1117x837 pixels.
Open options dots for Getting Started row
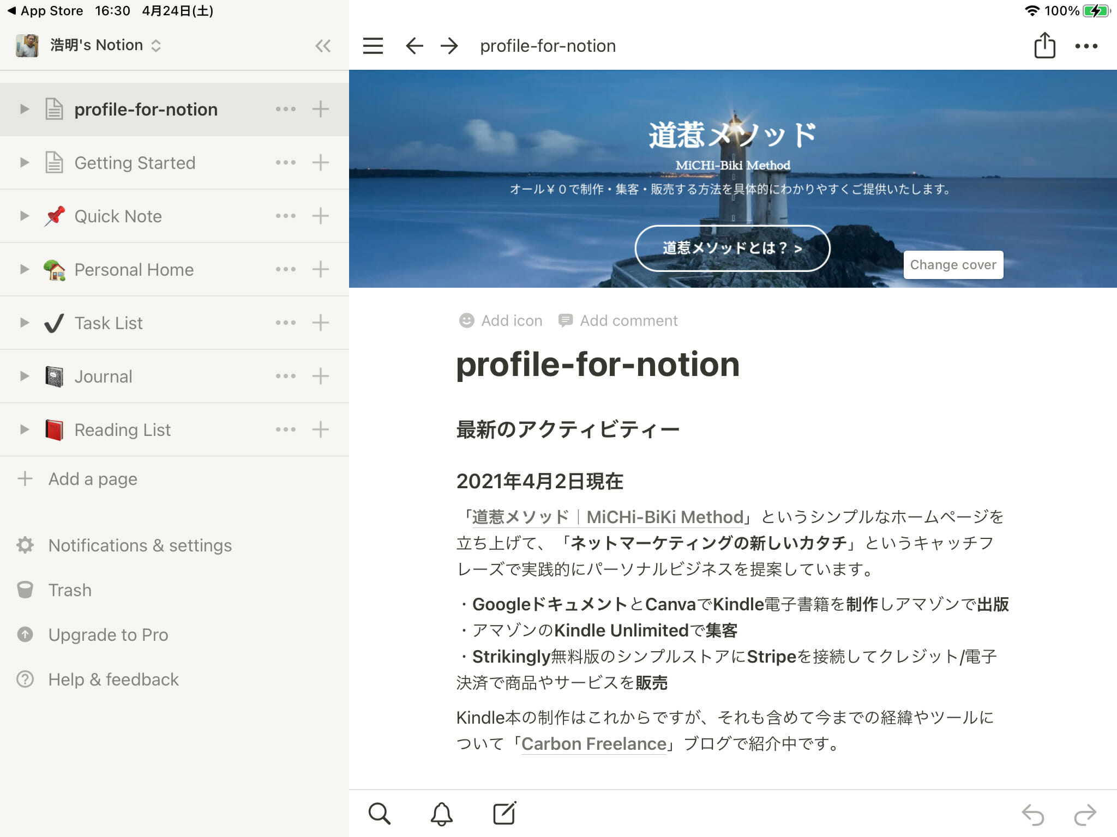point(286,162)
